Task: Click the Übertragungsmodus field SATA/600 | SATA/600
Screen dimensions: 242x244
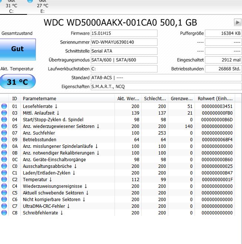Action: pos(124,60)
